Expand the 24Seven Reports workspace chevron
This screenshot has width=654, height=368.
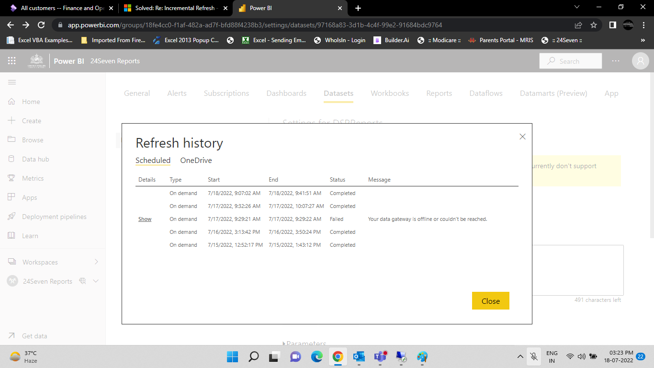tap(96, 281)
